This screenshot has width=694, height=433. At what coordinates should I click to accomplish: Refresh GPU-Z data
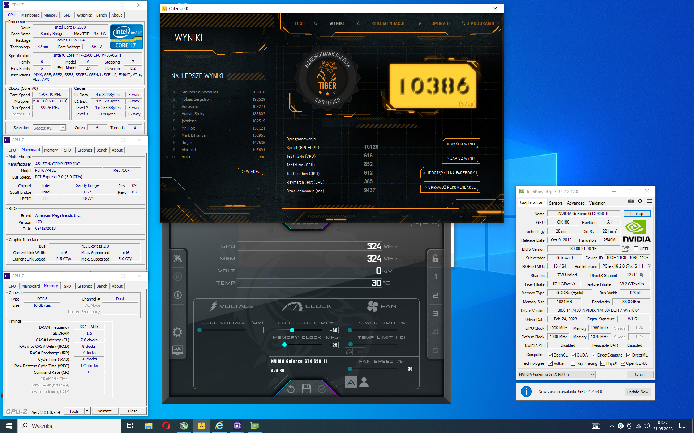click(x=640, y=201)
